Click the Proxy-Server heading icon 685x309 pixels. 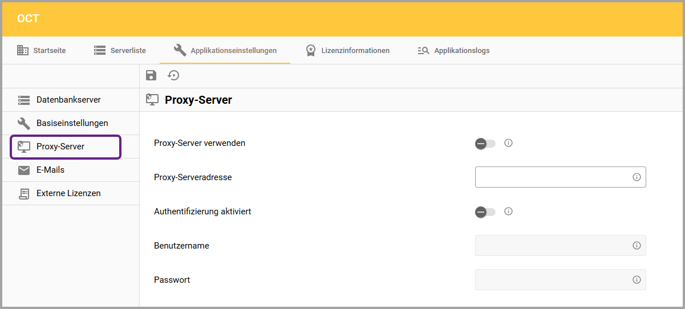pos(152,100)
